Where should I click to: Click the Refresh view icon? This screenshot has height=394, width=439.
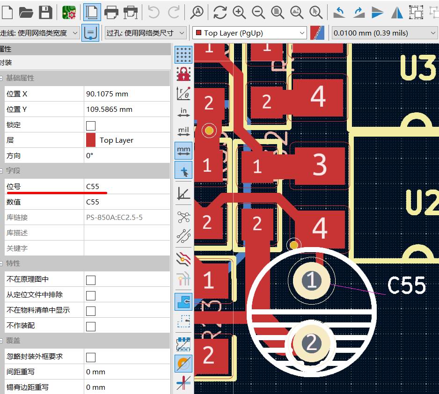(x=220, y=12)
